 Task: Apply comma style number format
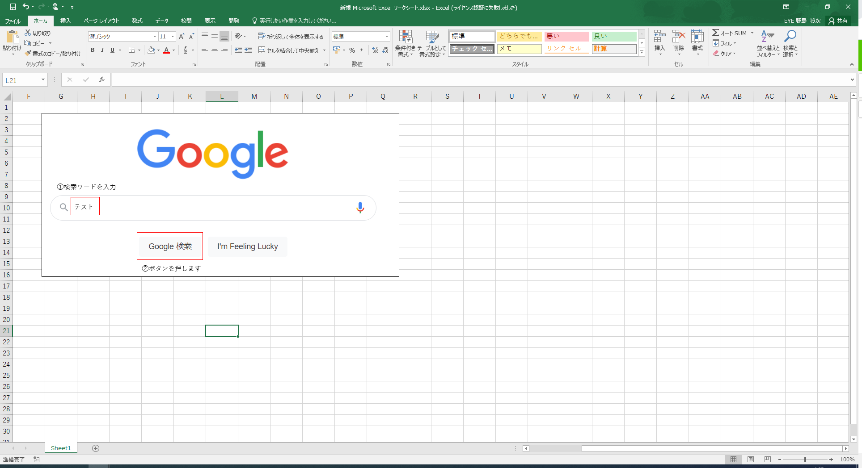click(x=361, y=50)
